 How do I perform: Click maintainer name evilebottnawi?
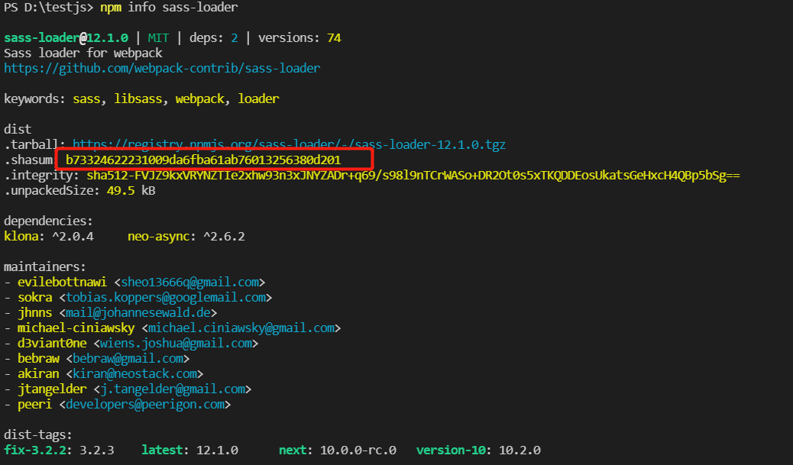pyautogui.click(x=62, y=282)
